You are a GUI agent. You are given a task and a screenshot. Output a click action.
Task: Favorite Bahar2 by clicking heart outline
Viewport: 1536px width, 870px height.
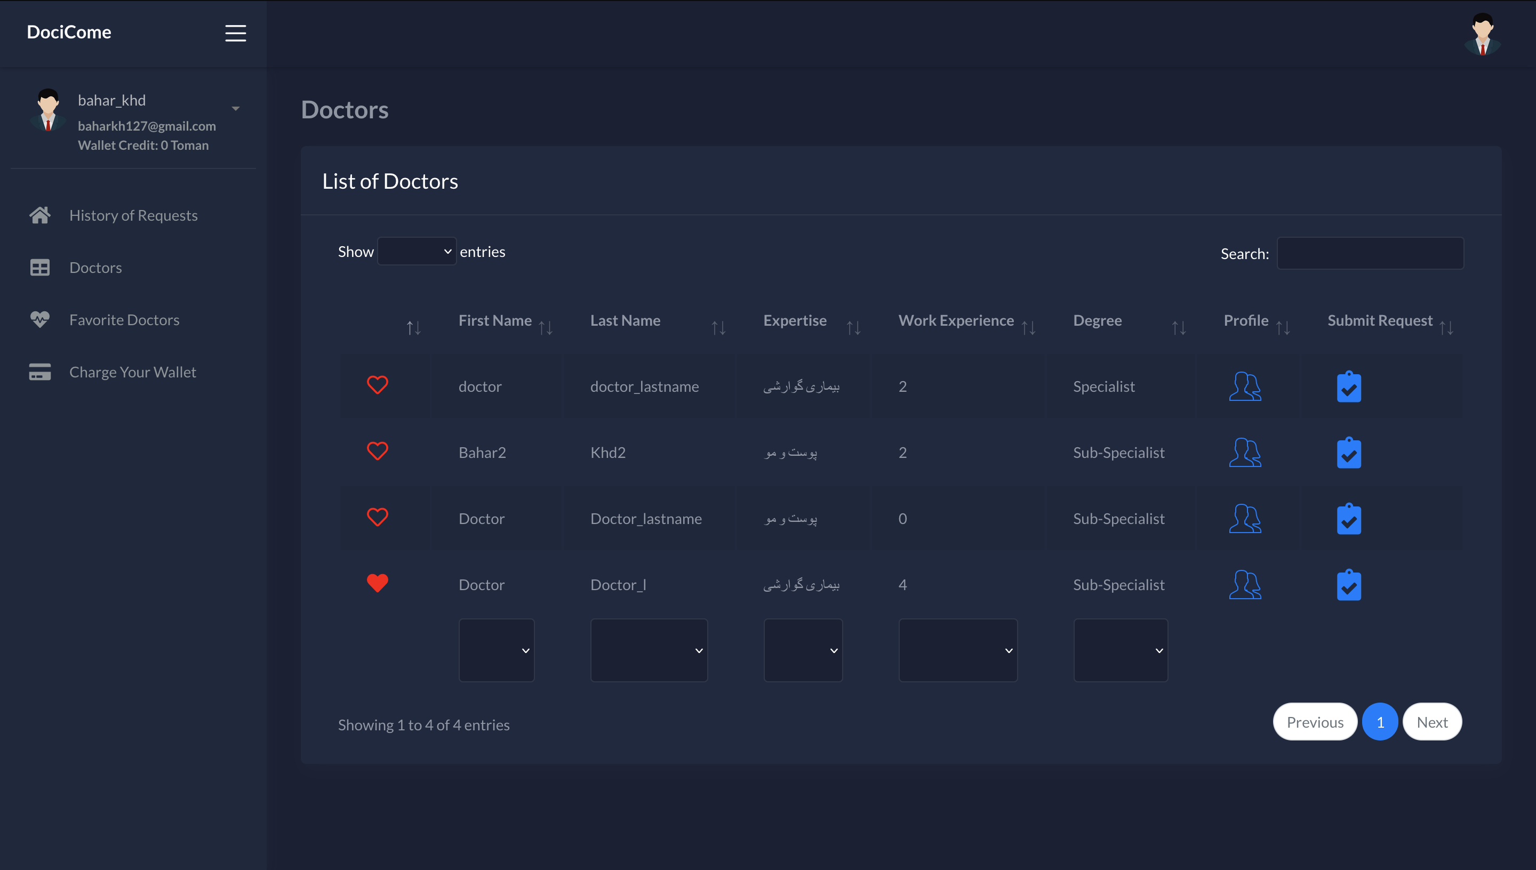[x=377, y=450]
